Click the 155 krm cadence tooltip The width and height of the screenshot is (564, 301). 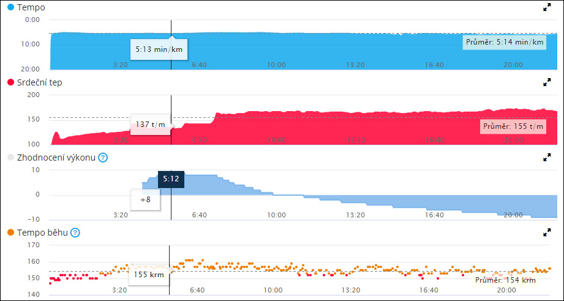[x=148, y=275]
